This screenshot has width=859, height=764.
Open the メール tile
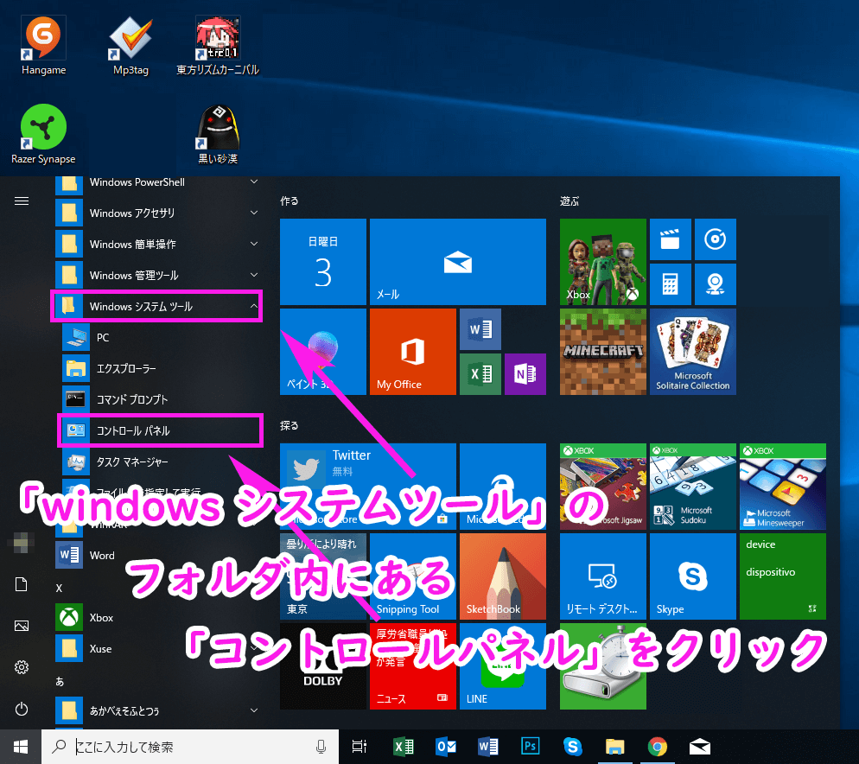[x=458, y=262]
